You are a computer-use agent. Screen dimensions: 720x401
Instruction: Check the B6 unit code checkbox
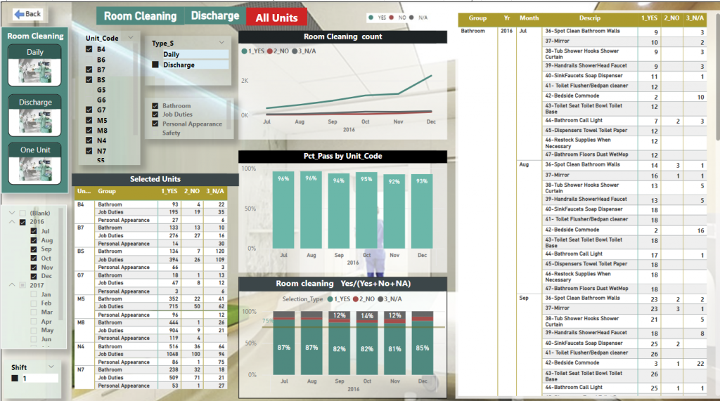(89, 60)
